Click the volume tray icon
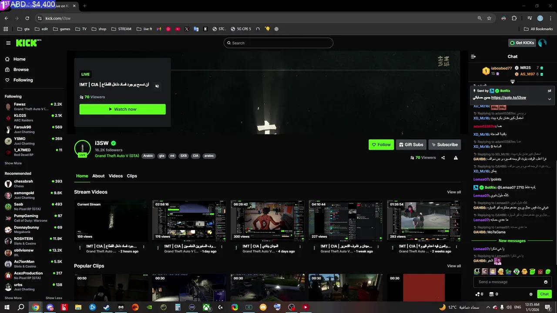Image resolution: width=557 pixels, height=313 pixels. coord(510,307)
